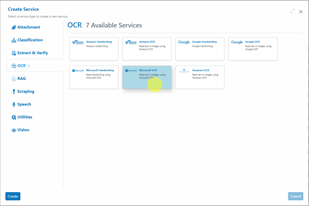Image resolution: width=309 pixels, height=206 pixels.
Task: Click the '7 Available Services' heading
Action: pos(114,25)
